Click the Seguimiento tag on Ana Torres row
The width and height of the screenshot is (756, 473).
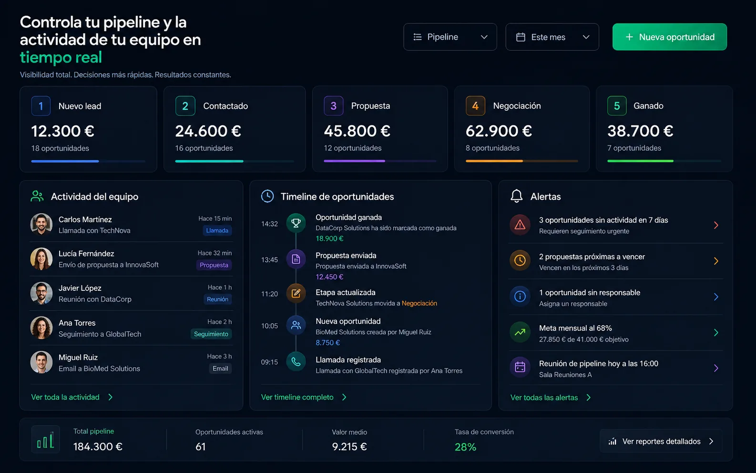(211, 334)
